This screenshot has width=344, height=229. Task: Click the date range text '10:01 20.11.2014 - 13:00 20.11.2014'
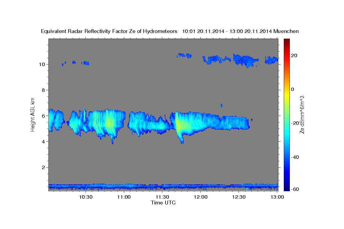coord(227,31)
